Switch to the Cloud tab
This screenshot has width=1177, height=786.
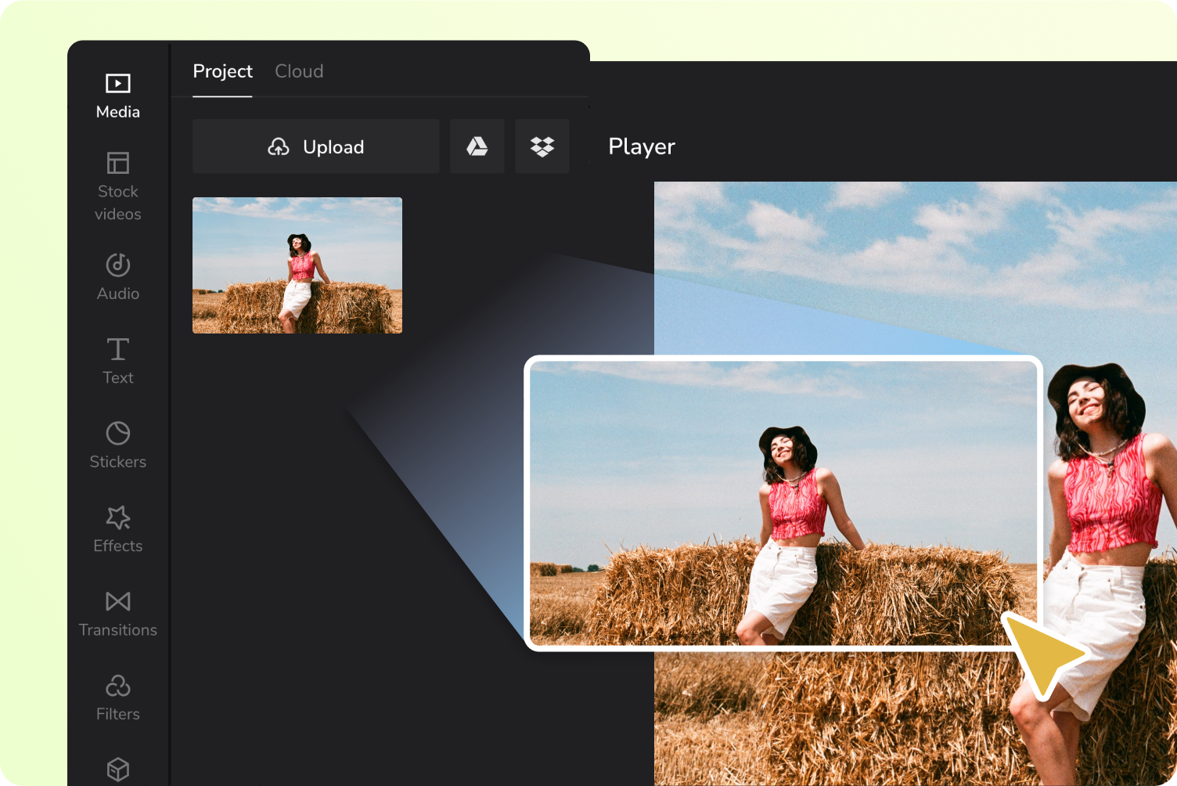point(299,71)
